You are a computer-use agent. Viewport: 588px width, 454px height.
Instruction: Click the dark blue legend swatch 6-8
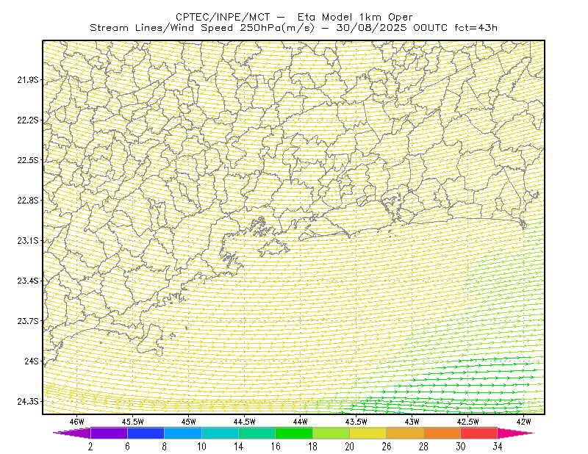click(146, 433)
